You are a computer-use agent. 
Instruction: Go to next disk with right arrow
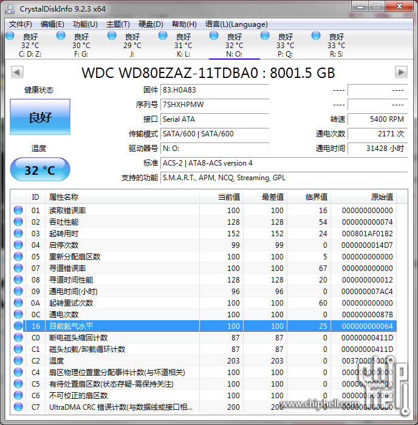[401, 72]
